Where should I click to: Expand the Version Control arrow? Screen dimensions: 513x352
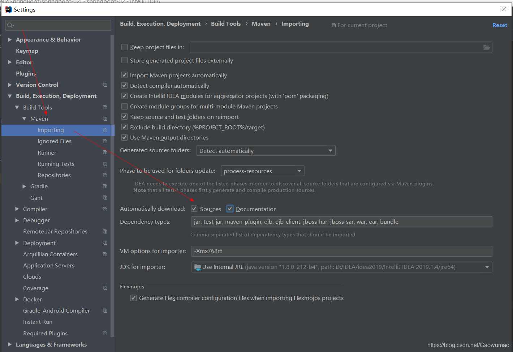10,85
